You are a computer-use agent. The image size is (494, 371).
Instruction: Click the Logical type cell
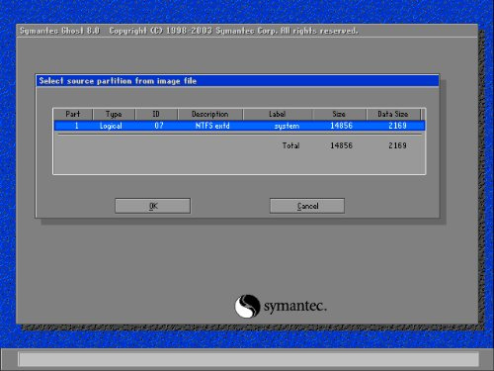coord(111,126)
